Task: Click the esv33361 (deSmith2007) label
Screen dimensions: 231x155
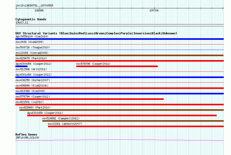Action: 65,124
